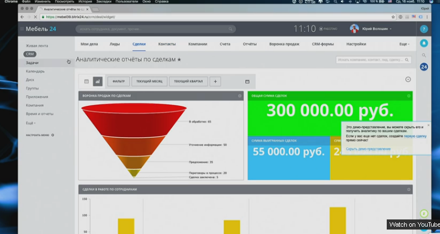
Task: Close the Chrome browser tab
Action: (x=87, y=10)
